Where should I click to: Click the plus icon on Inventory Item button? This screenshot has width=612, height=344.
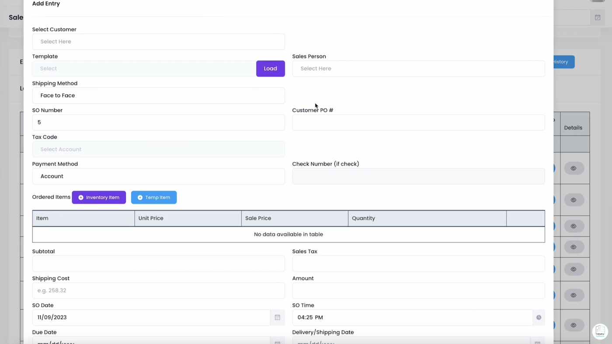tap(80, 197)
